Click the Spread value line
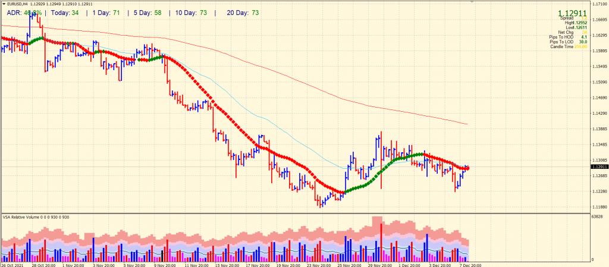 click(573, 18)
